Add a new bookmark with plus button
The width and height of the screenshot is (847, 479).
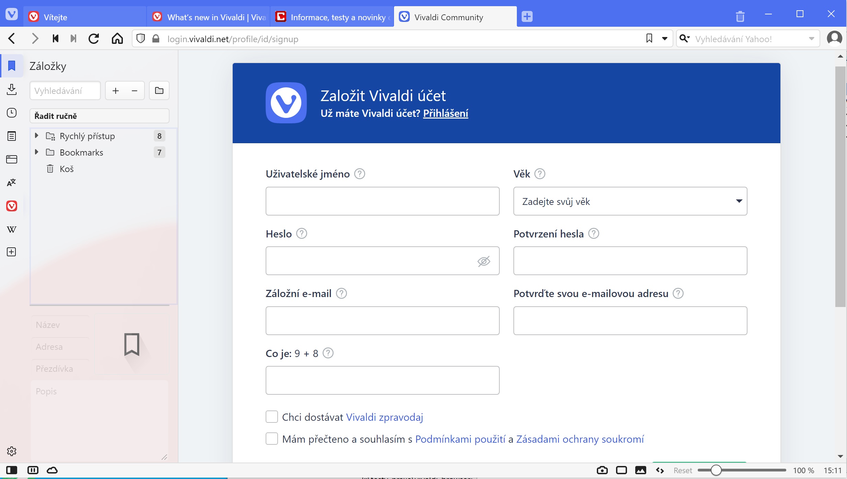[116, 91]
